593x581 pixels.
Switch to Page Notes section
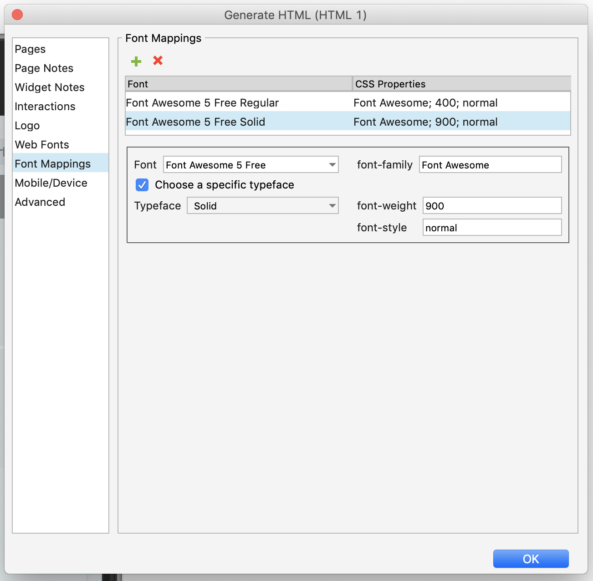(44, 68)
